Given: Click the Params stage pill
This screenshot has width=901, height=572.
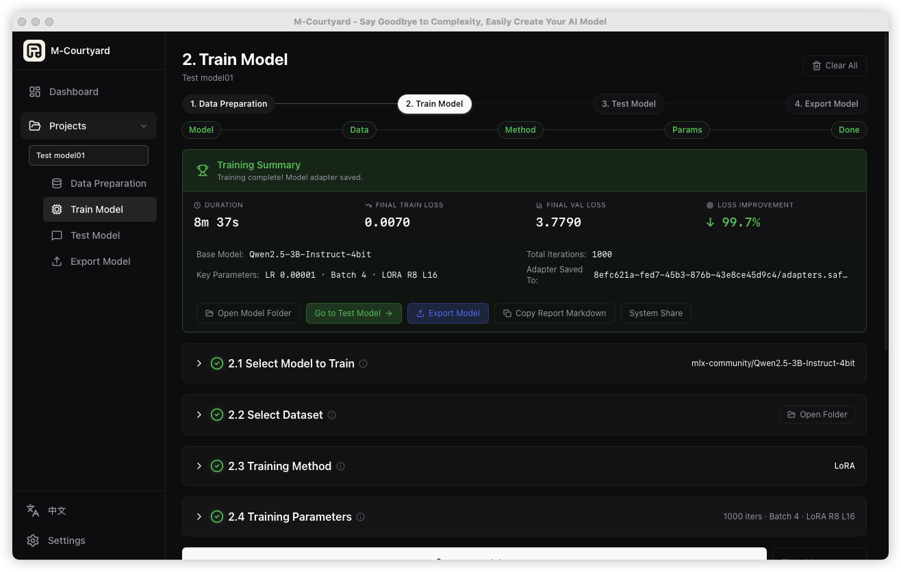Looking at the screenshot, I should 687,129.
